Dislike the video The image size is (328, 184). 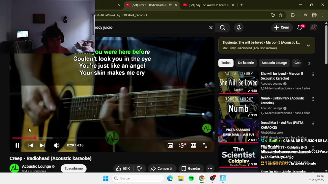[139, 168]
